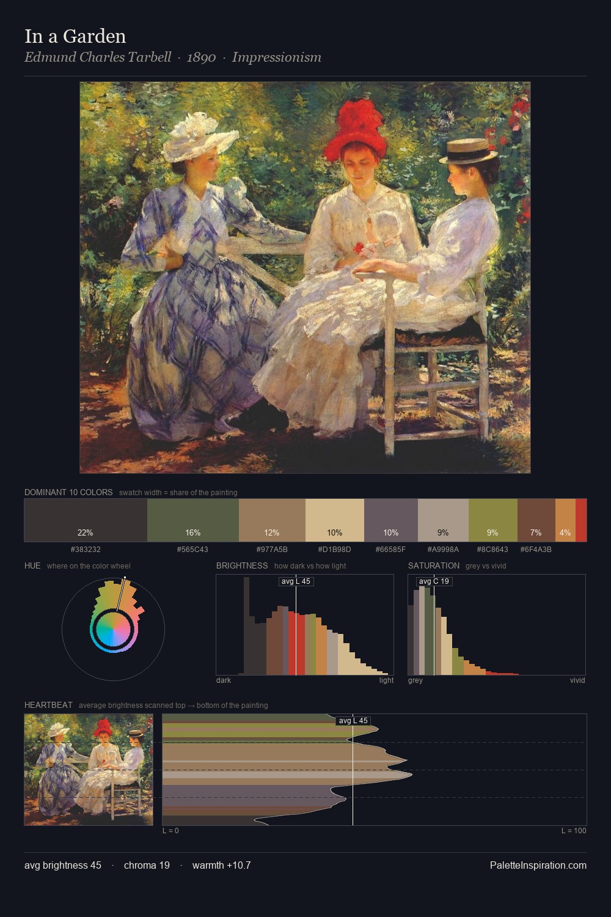611x917 pixels.
Task: Click the year 1890
Action: [x=201, y=57]
